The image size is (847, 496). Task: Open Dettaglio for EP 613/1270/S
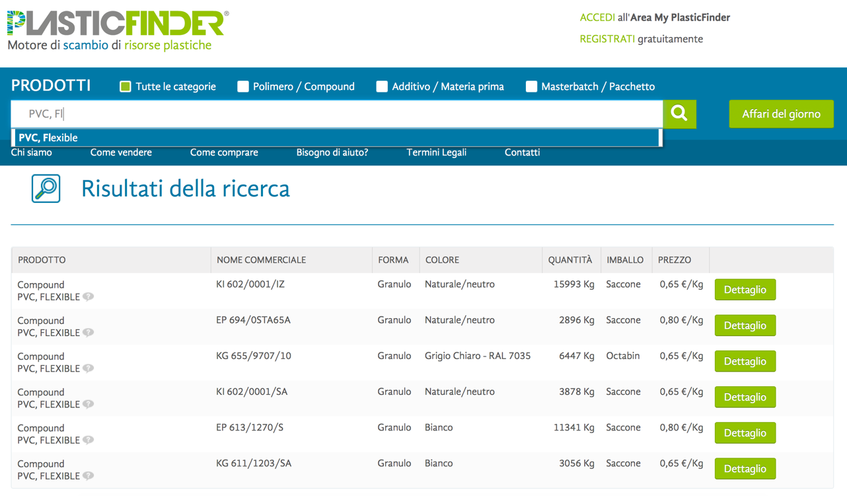745,433
